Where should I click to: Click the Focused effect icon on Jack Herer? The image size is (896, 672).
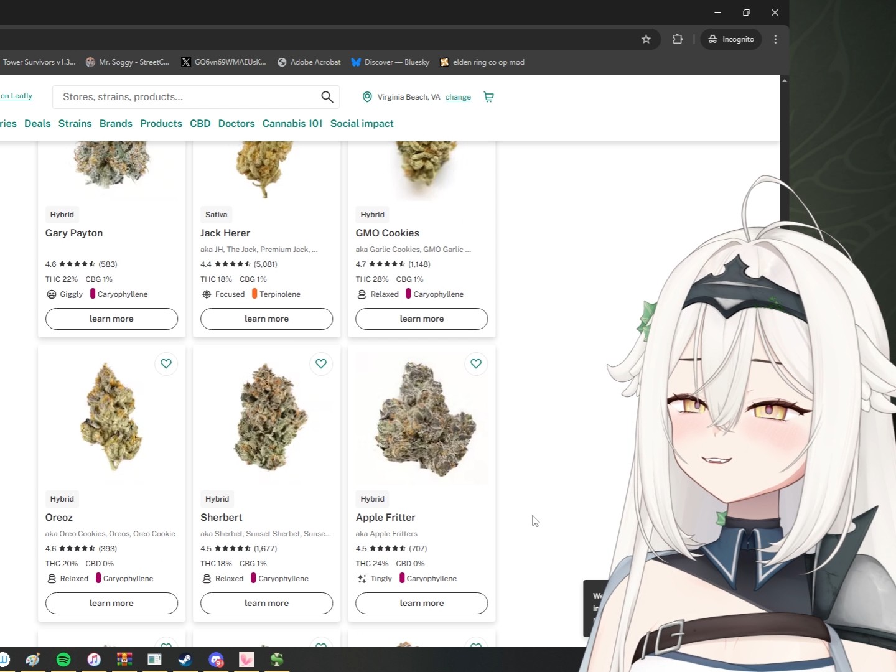[207, 294]
